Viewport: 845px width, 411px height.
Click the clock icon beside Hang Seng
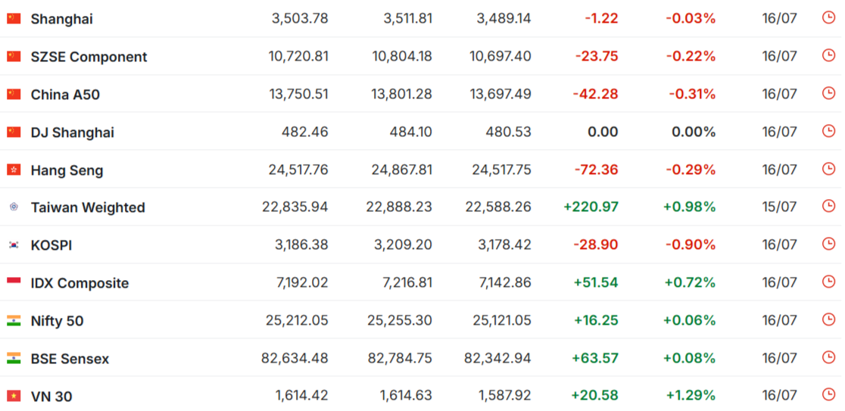[828, 169]
